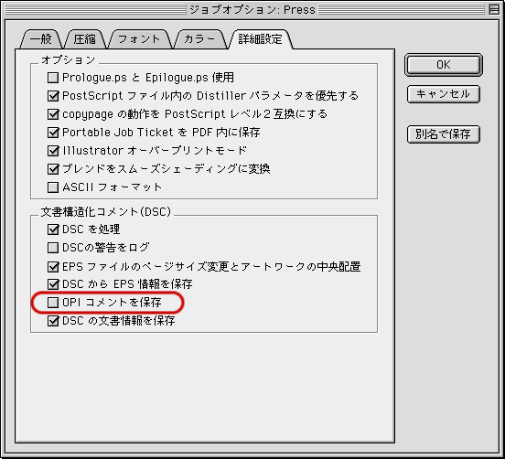Check the OPI コメントを保存 checkbox
Image resolution: width=505 pixels, height=459 pixels.
(x=53, y=303)
